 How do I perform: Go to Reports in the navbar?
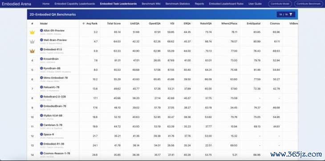coord(199,4)
